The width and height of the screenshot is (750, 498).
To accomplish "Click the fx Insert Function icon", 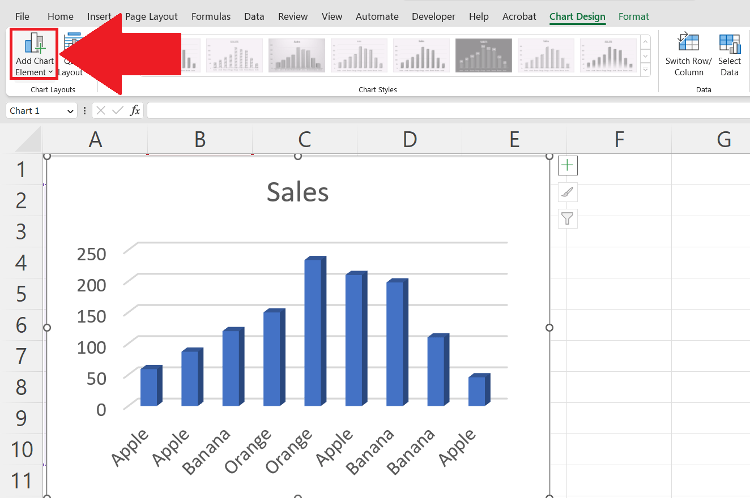I will pos(135,110).
